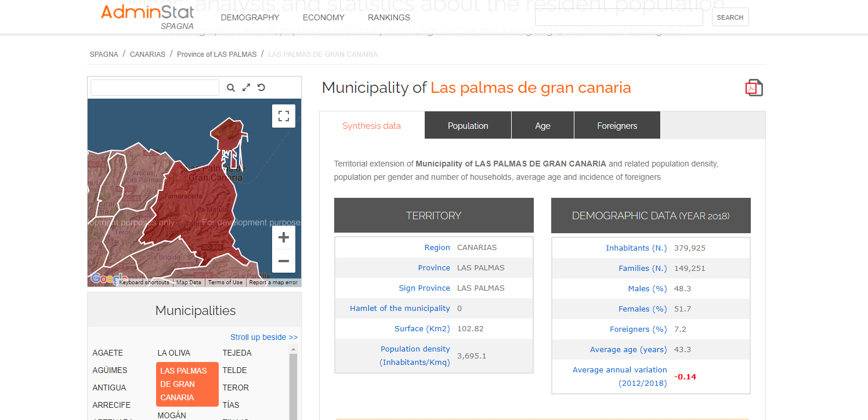Click the Province label in Territory table
This screenshot has width=868, height=420.
434,267
